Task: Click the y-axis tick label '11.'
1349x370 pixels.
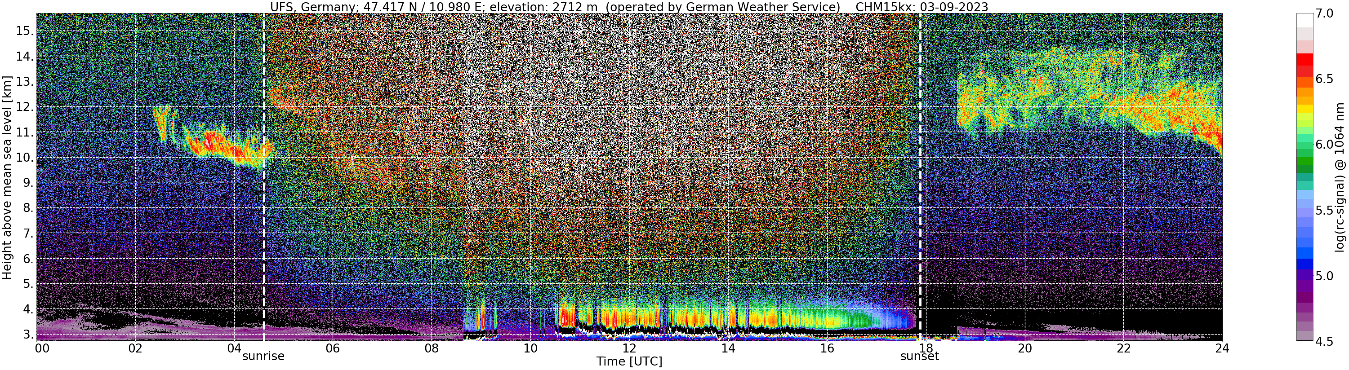Action: (25, 132)
